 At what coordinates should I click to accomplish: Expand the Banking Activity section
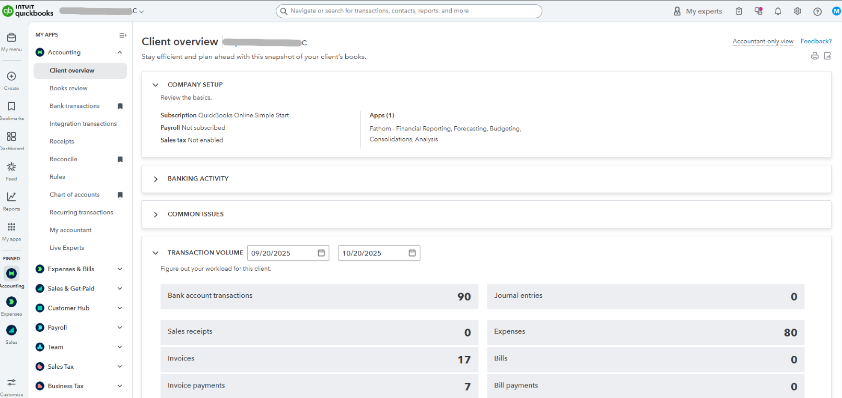tap(155, 179)
